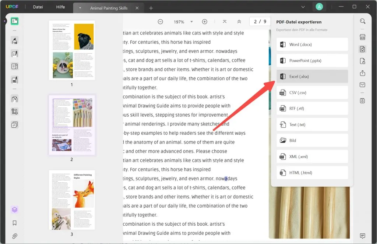This screenshot has width=377, height=244.
Task: Click the search magnifier icon
Action: point(362,21)
